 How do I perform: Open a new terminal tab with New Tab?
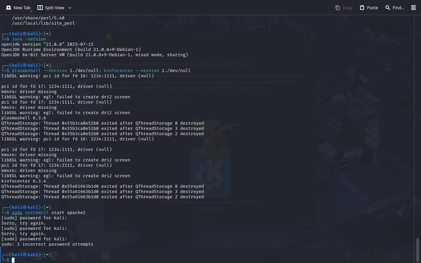point(18,8)
